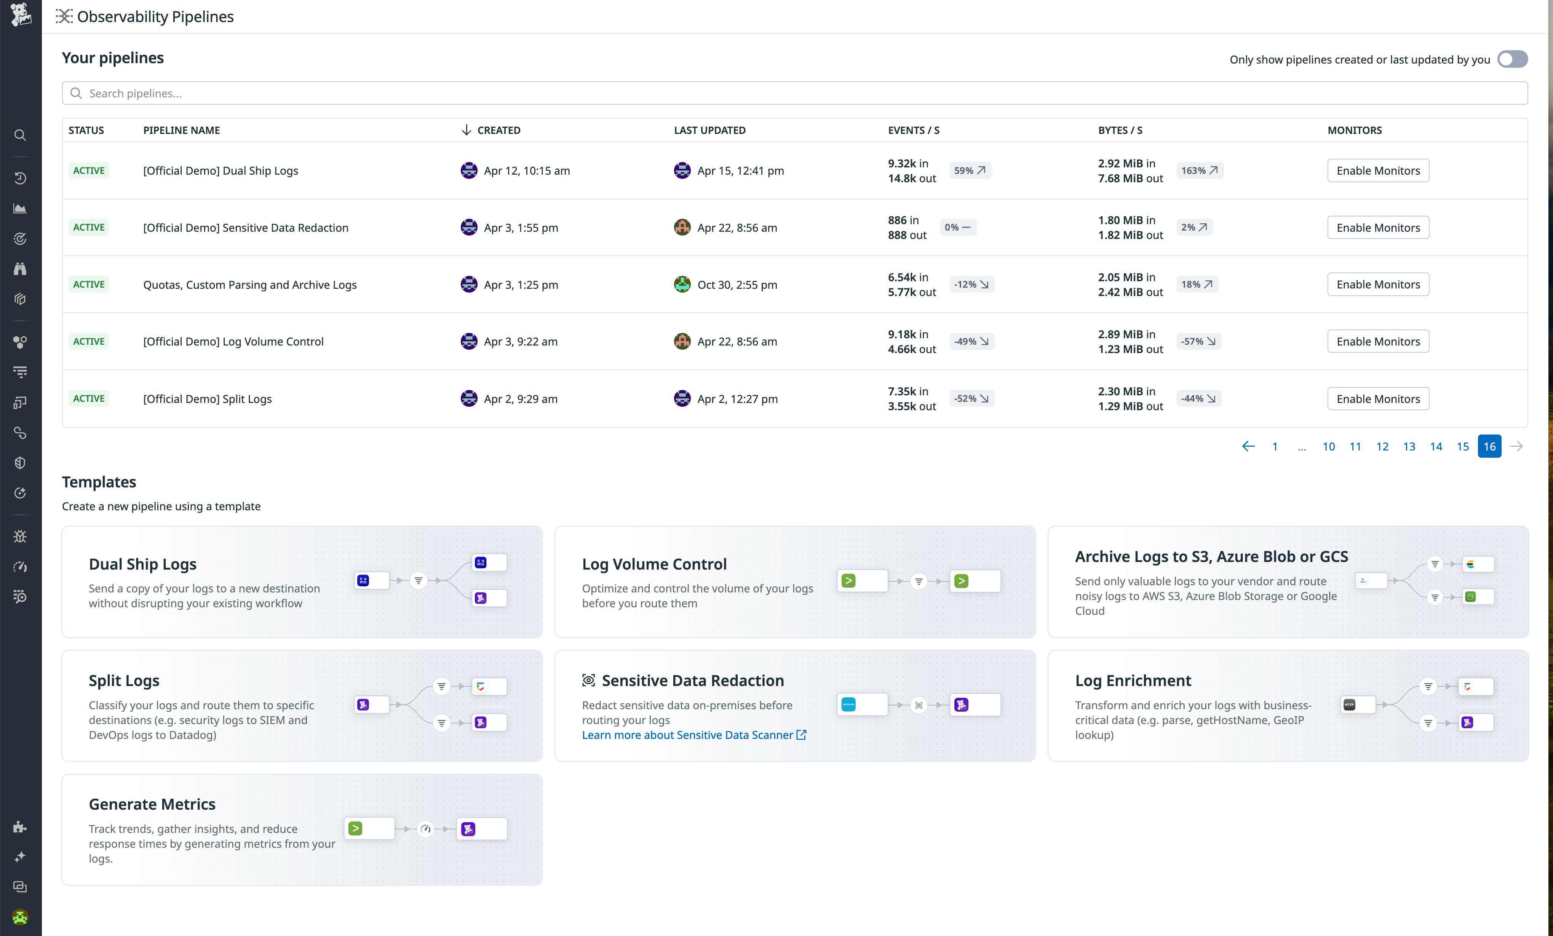Click the sort arrow on the CREATED column
The image size is (1553, 936).
pos(466,130)
